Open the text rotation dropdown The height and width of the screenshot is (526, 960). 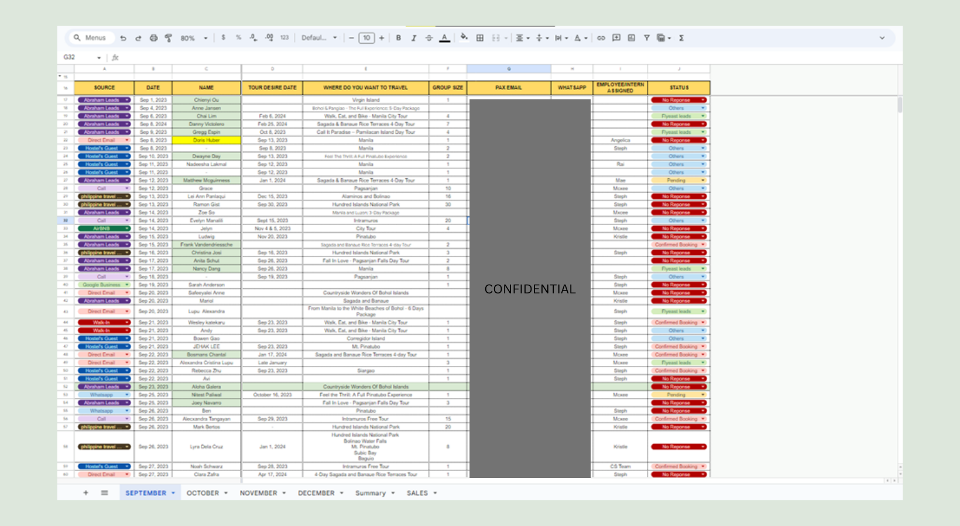pos(581,38)
